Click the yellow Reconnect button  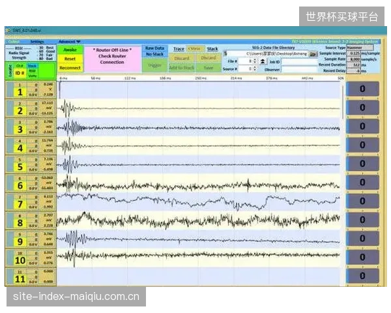pos(70,68)
